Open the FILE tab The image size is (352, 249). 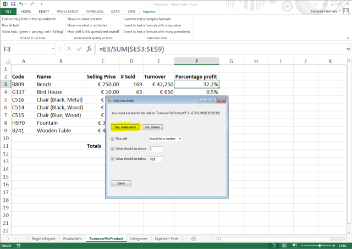point(8,11)
